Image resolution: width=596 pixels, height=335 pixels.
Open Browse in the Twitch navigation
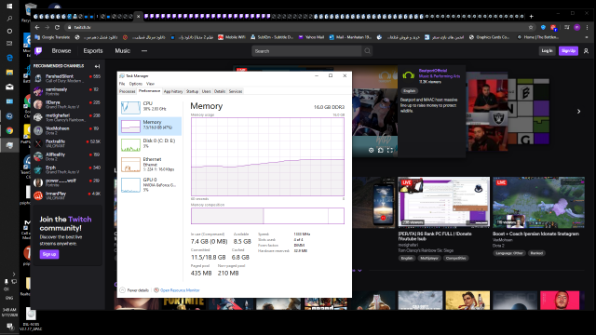[x=61, y=51]
